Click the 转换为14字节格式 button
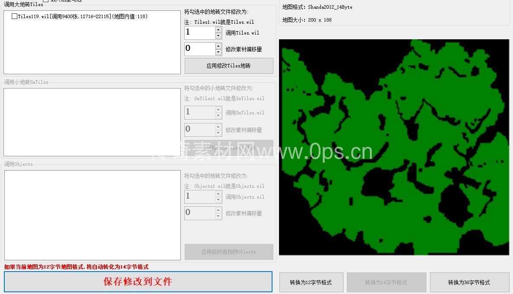Viewport: 513px width, 294px height. point(386,282)
